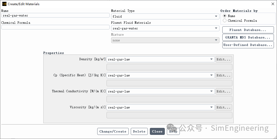Click the Close button at the bottom
Viewport: 277px width, 139px height.
pyautogui.click(x=157, y=132)
